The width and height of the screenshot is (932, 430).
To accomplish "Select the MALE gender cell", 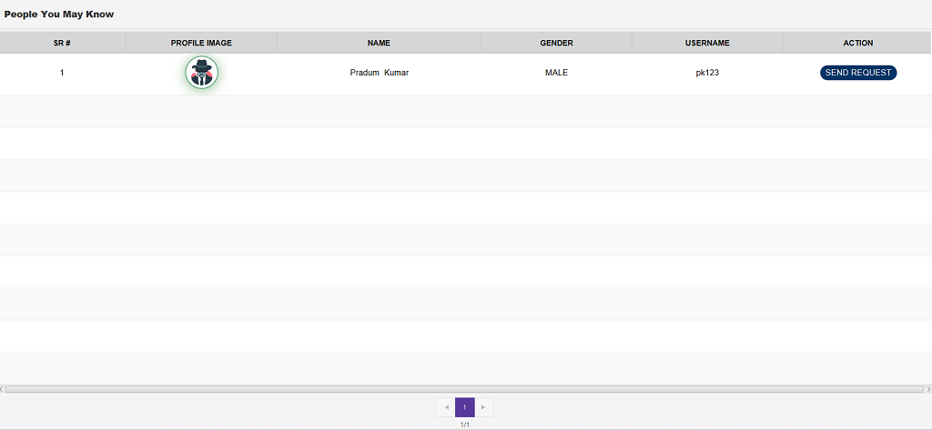I will coord(556,73).
